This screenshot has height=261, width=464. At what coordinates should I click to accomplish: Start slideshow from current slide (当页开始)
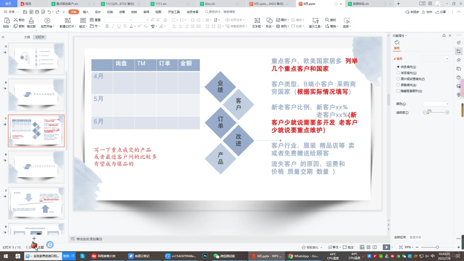point(47,21)
